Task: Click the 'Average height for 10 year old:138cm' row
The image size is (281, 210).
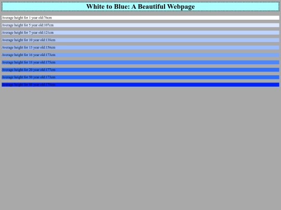Action: coord(140,40)
